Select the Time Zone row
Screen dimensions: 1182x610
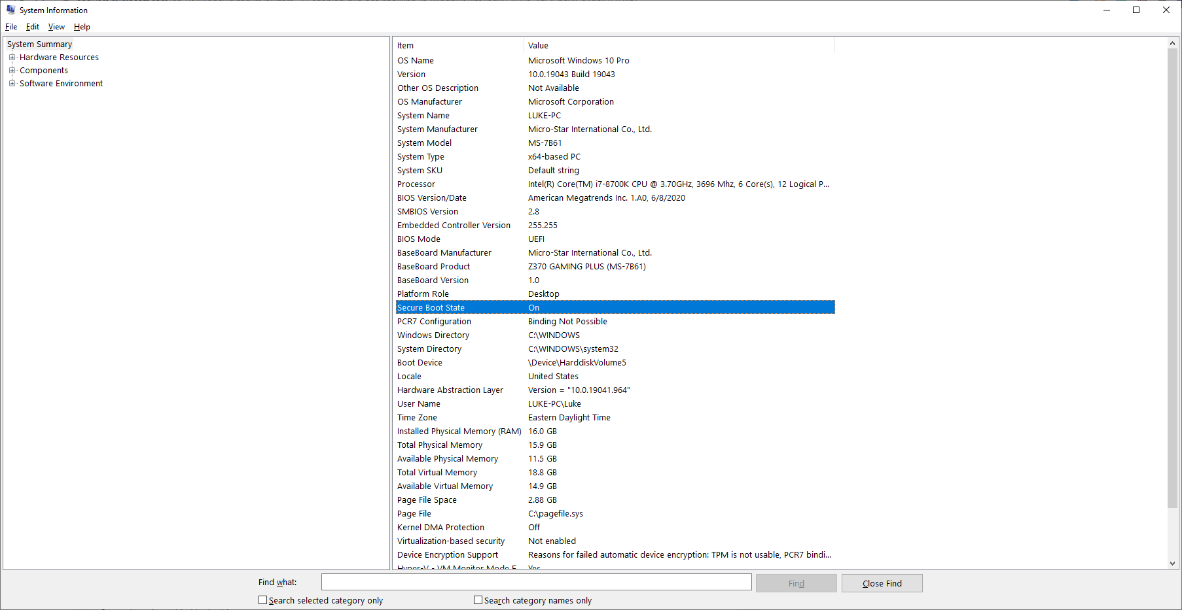pos(615,418)
